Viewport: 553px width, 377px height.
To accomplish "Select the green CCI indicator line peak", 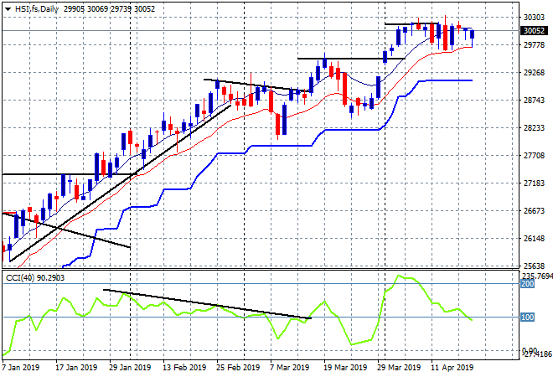I will [399, 276].
